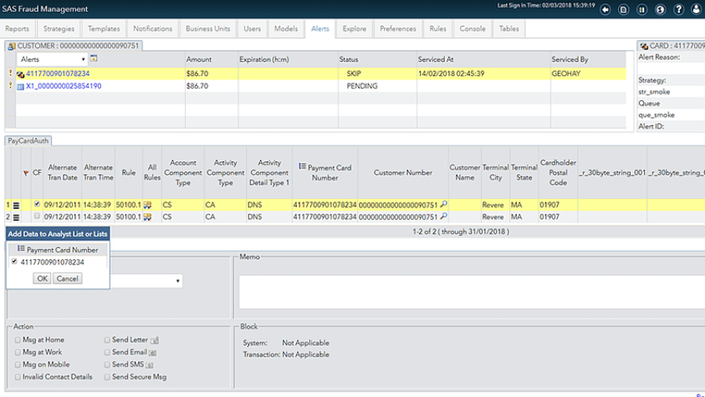Click the str_smoke strategy value
Viewport: 705px width, 397px height.
[x=654, y=92]
